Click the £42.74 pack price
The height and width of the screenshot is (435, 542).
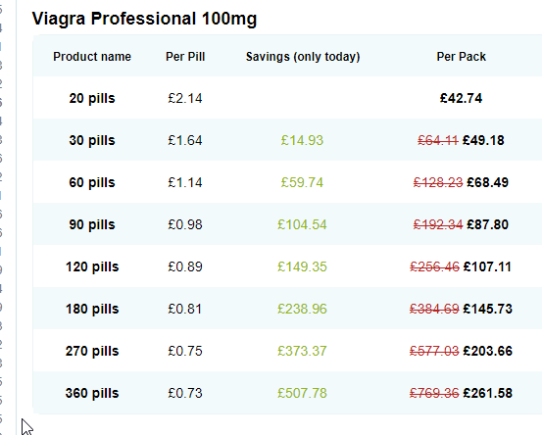[x=461, y=98]
